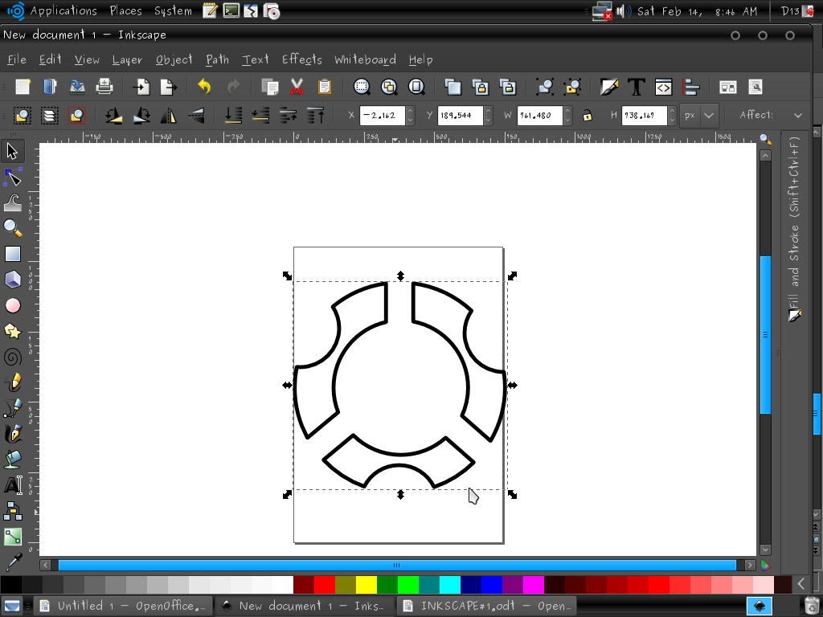Toggle the width-height lock ratio
823x617 pixels.
[589, 115]
